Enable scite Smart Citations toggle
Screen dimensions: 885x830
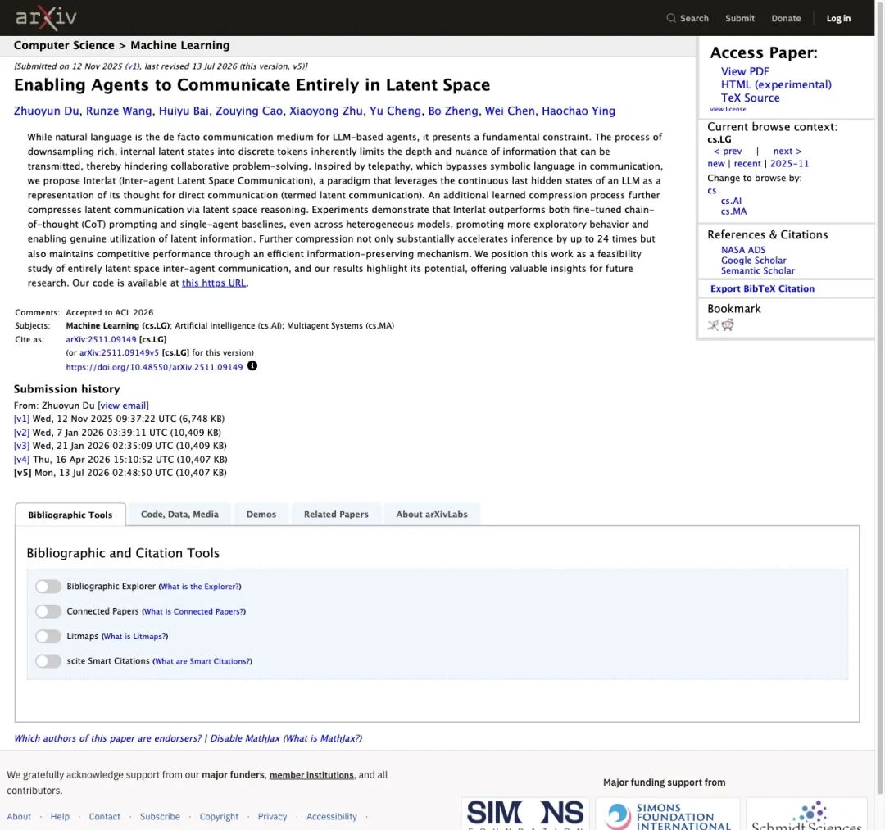point(48,660)
